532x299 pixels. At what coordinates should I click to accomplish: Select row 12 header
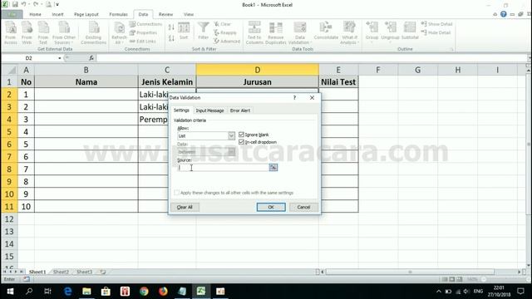(9, 219)
